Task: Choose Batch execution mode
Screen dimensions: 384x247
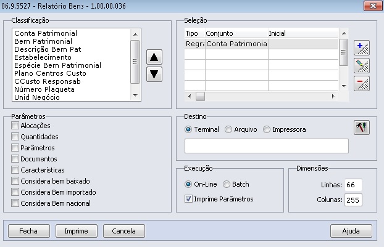Action: click(227, 184)
